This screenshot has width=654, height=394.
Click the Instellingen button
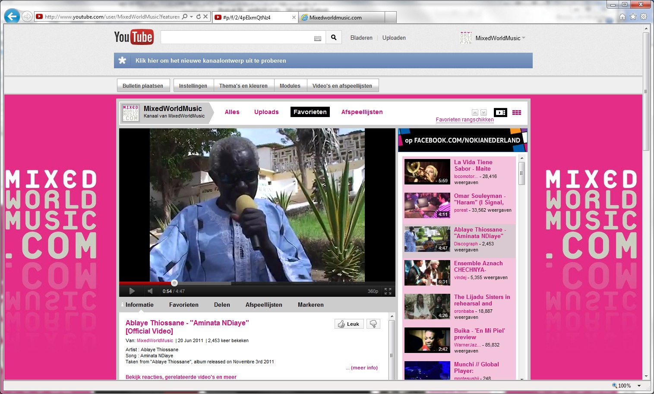coord(193,86)
